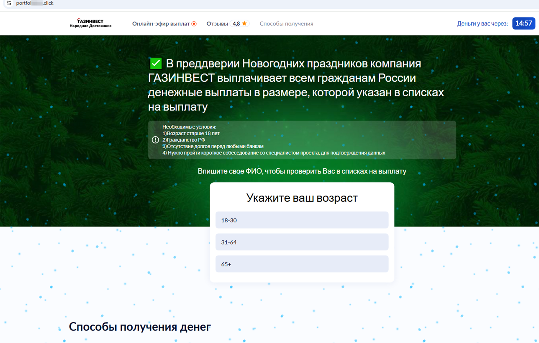Viewport: 539px width, 343px height.
Task: Click the Народное Достояние tagline under the logo
Action: [90, 26]
